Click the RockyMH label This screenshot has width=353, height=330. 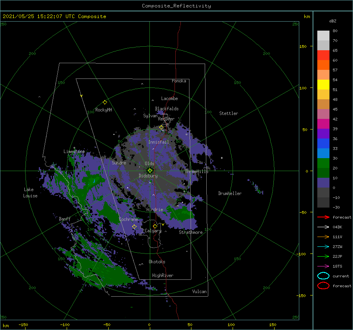(x=104, y=110)
